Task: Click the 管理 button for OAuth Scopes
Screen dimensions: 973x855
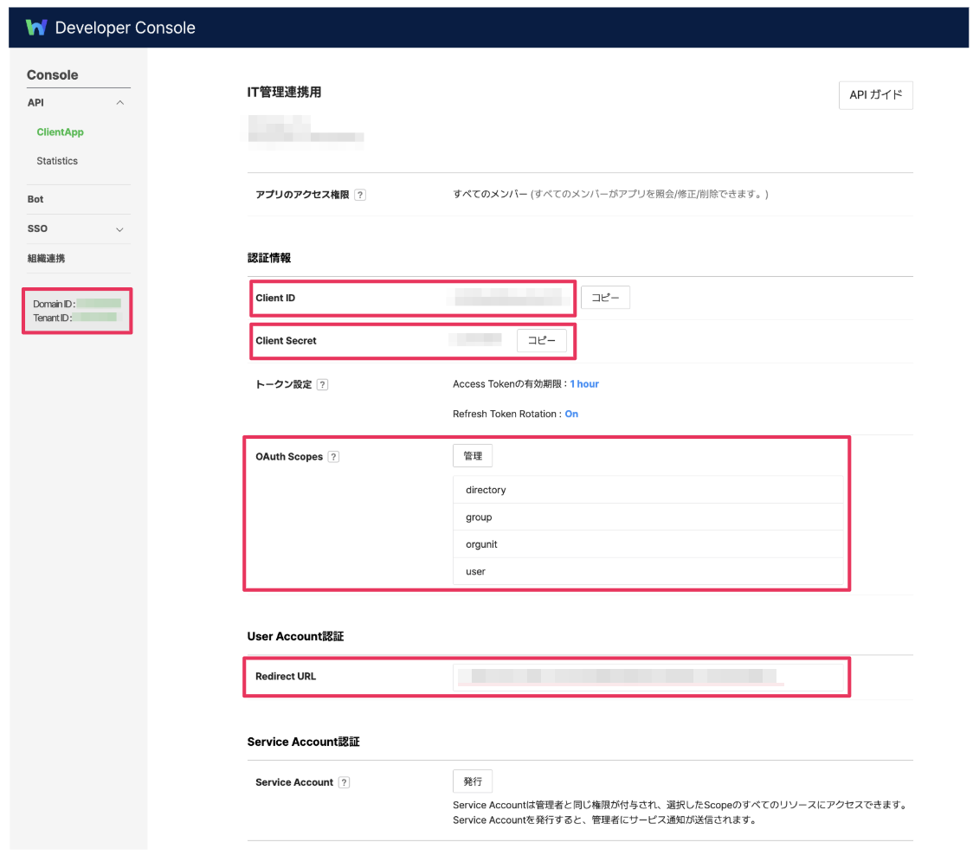Action: [473, 456]
